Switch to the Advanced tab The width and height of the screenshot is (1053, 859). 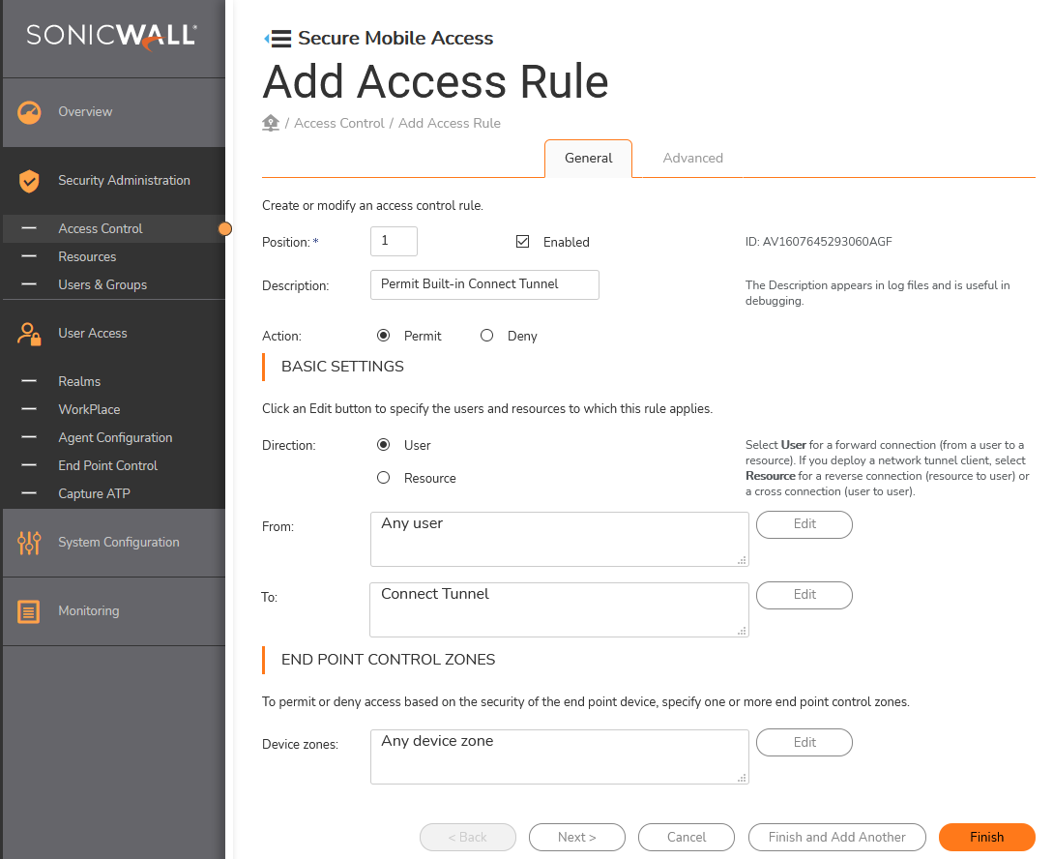tap(692, 159)
